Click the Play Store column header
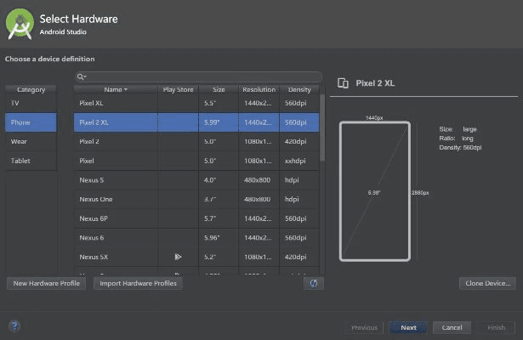This screenshot has width=523, height=340. pyautogui.click(x=179, y=89)
